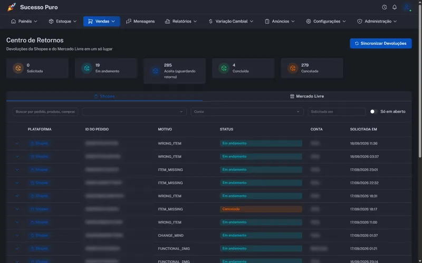The image size is (422, 263).
Task: Expand the CHANGE_MIND row
Action: click(17, 235)
